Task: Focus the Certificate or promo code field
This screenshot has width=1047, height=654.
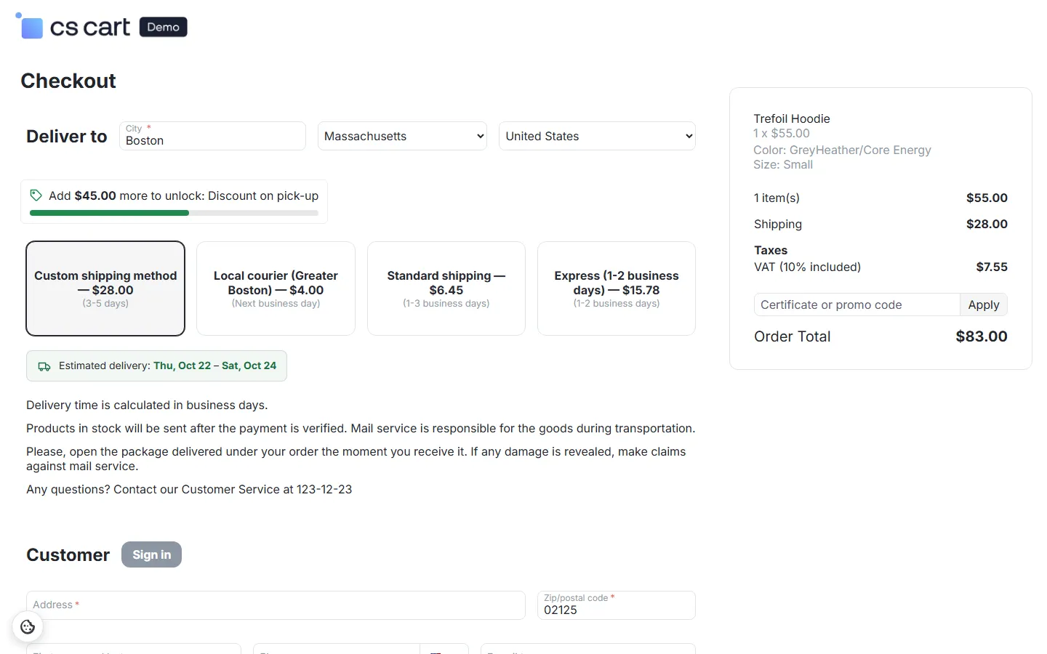Action: click(857, 304)
